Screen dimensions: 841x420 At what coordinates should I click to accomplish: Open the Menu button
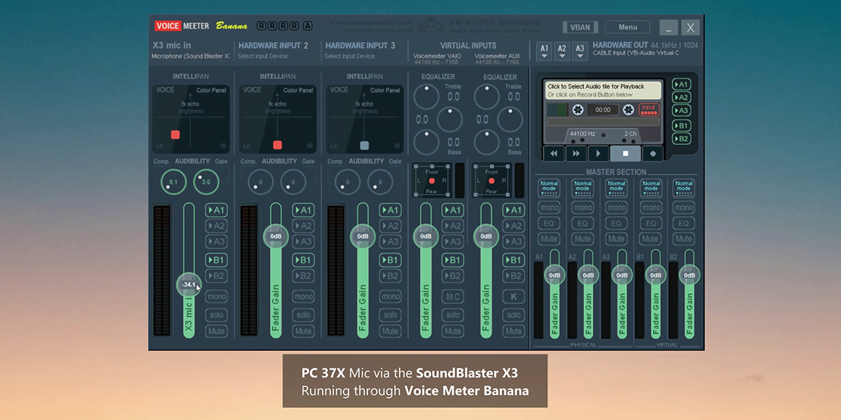pos(628,27)
